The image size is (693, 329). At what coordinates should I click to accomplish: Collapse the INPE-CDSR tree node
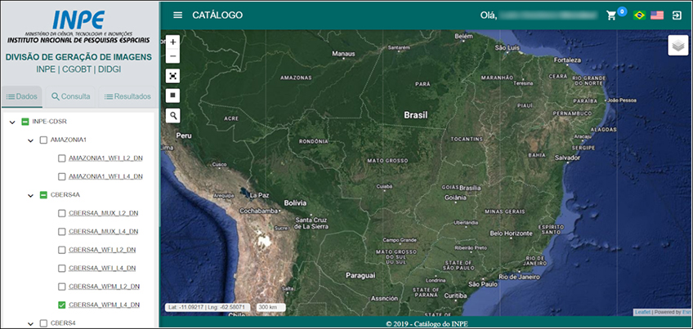[12, 122]
